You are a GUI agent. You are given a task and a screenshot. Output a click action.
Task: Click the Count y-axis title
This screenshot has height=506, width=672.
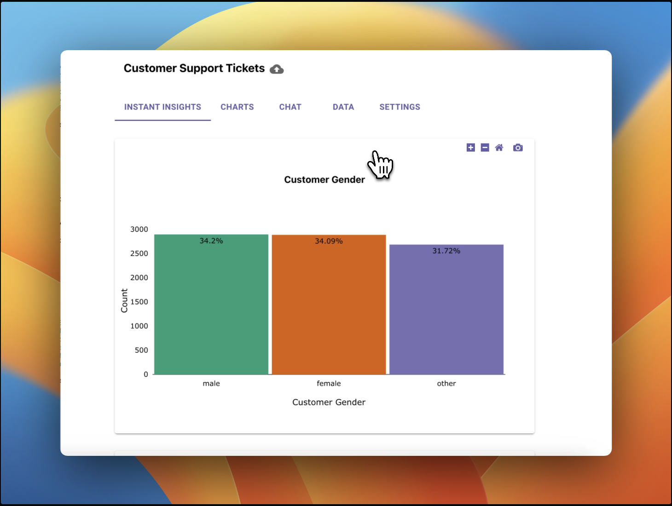click(x=124, y=301)
